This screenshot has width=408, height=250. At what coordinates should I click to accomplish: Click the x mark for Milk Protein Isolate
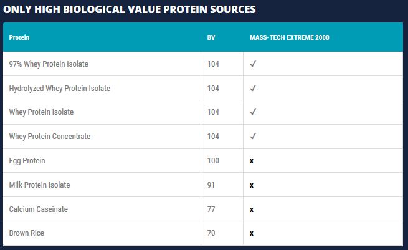252,185
